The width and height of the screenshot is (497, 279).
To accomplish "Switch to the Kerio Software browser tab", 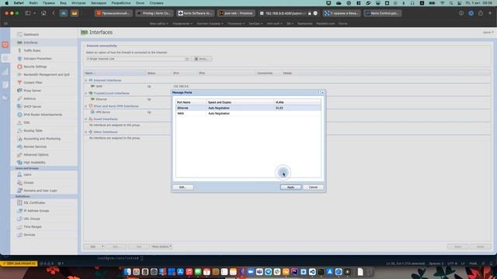I will (x=195, y=13).
